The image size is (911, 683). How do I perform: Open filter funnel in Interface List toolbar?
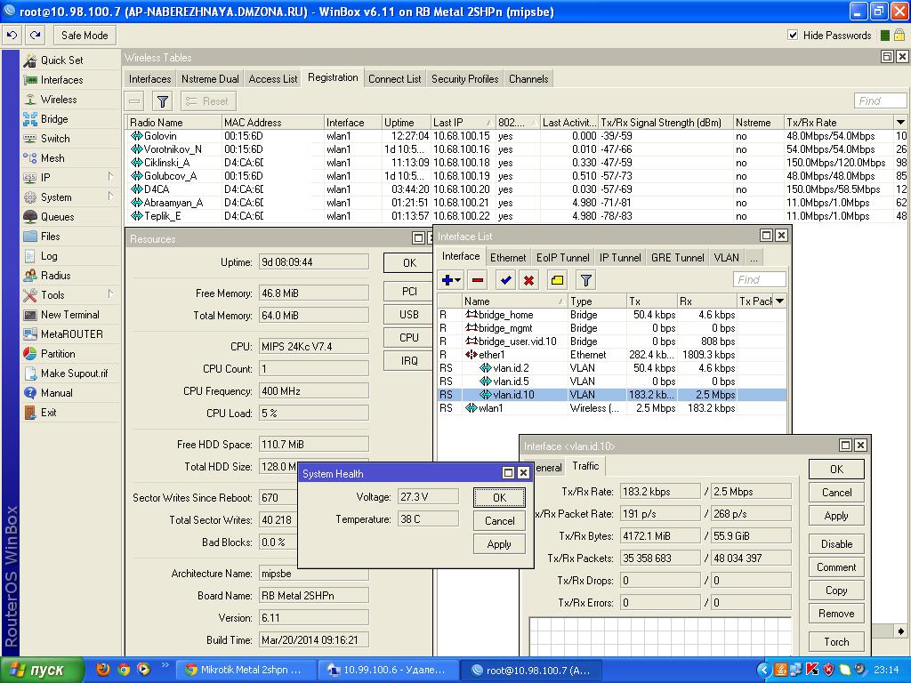(586, 280)
